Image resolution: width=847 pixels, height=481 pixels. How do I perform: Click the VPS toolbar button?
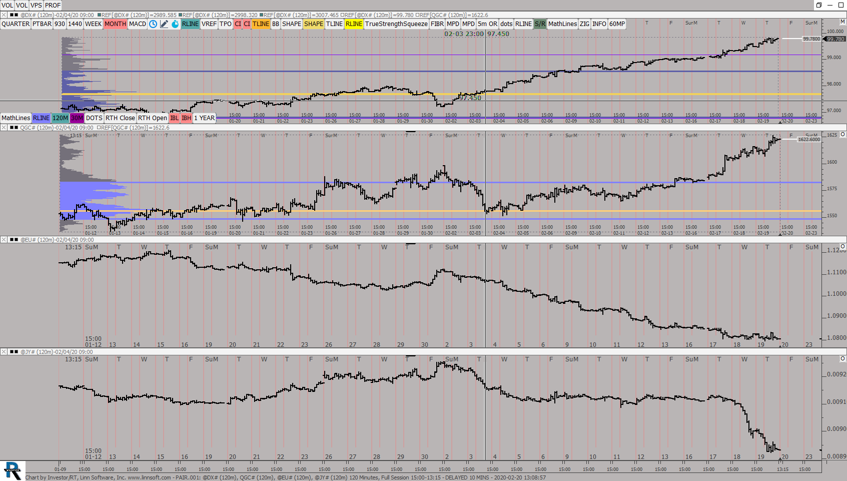(36, 6)
